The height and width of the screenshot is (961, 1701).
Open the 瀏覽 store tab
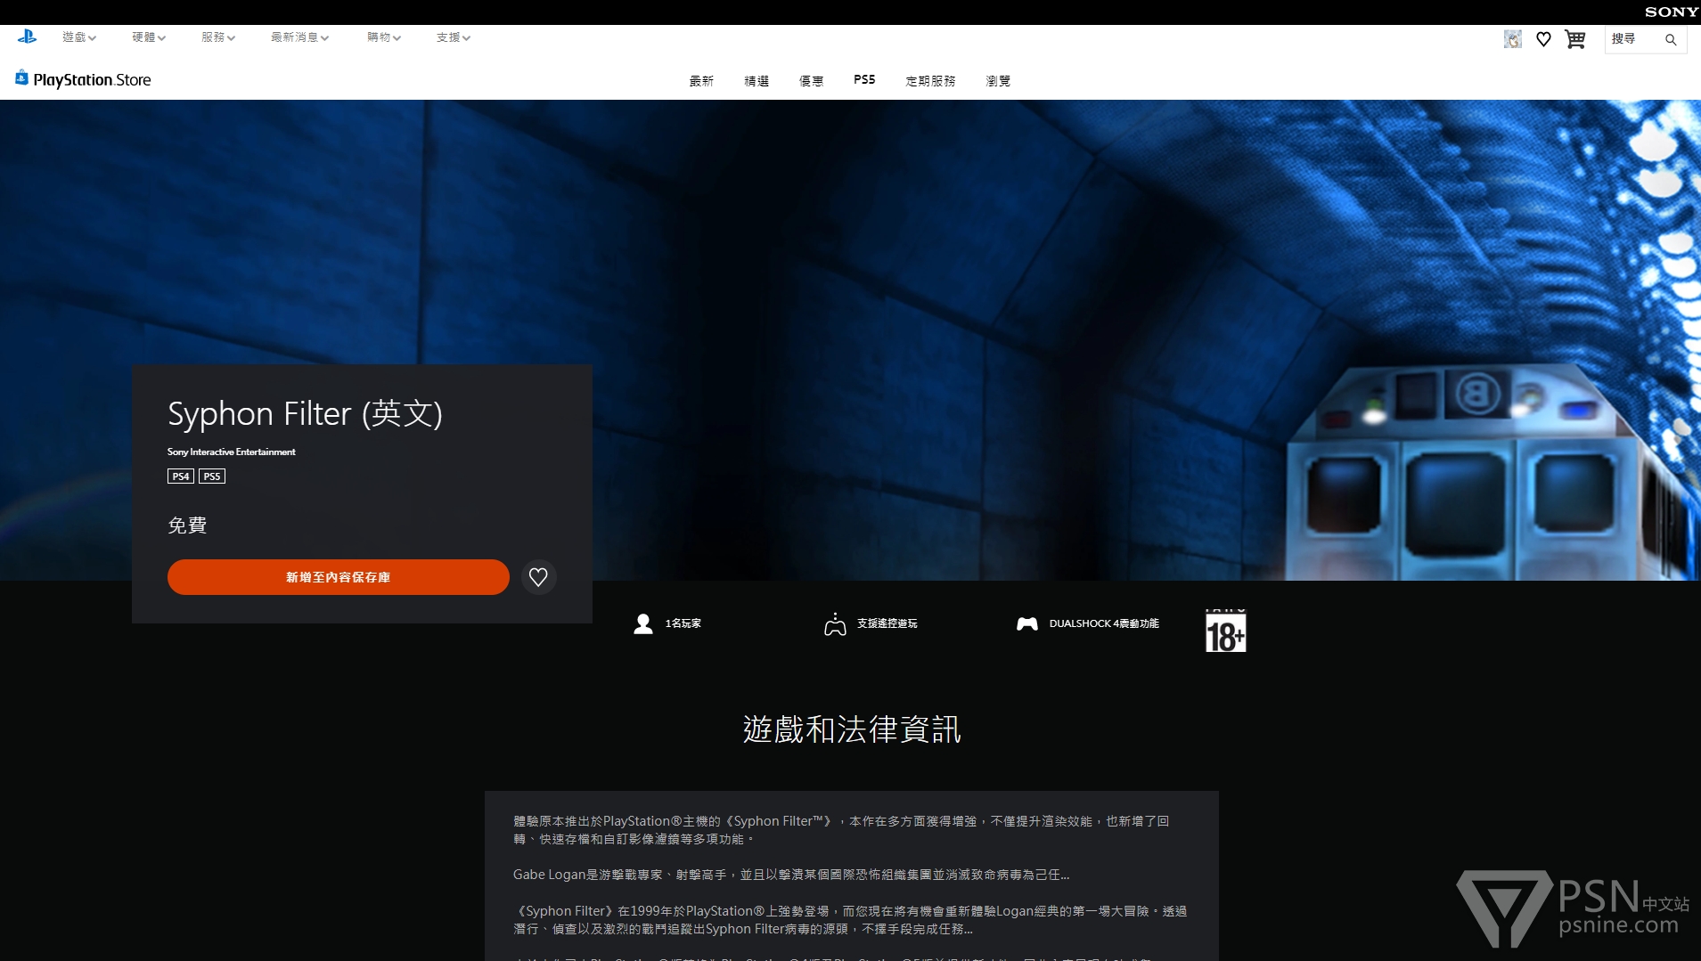[x=998, y=80]
